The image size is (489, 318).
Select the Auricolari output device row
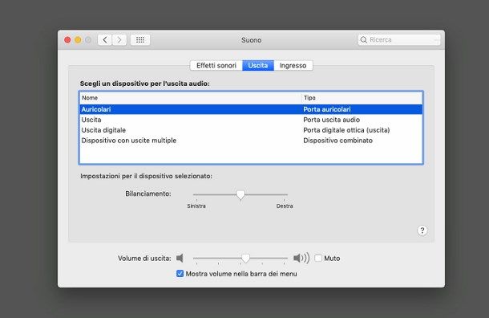pos(251,109)
